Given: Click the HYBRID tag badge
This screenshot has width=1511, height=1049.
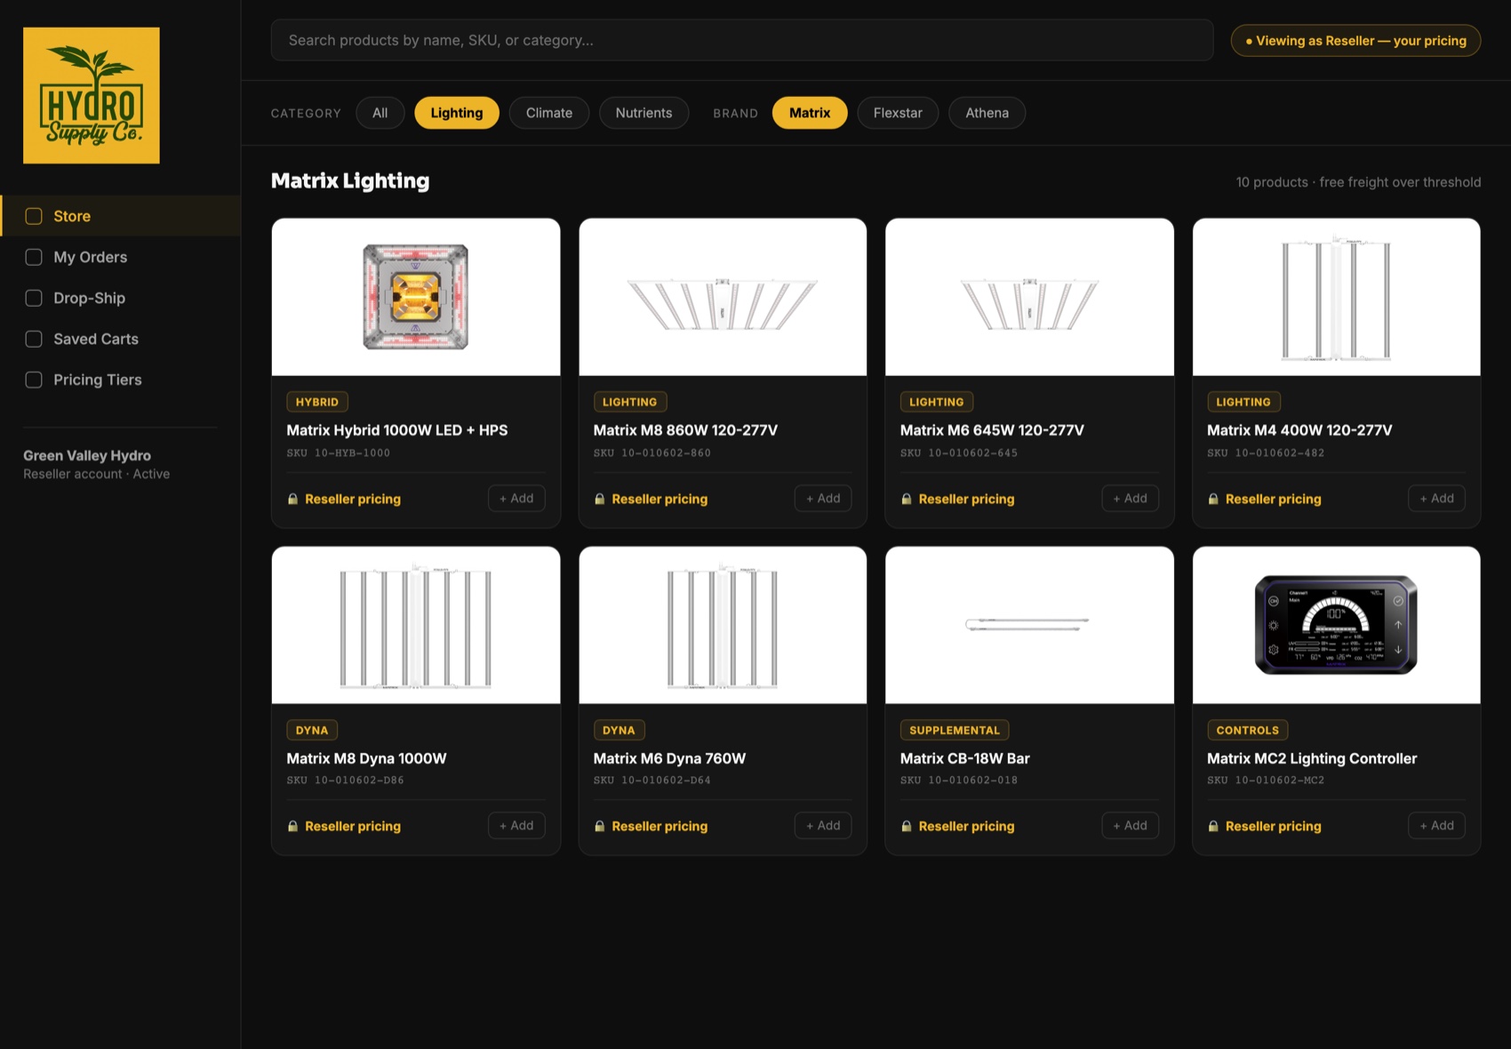Looking at the screenshot, I should tap(317, 402).
